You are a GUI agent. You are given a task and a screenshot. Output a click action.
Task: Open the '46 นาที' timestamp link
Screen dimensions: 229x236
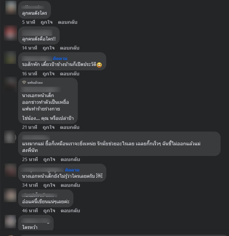pyautogui.click(x=30, y=211)
